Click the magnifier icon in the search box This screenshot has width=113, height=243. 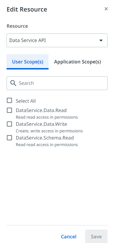click(x=13, y=83)
